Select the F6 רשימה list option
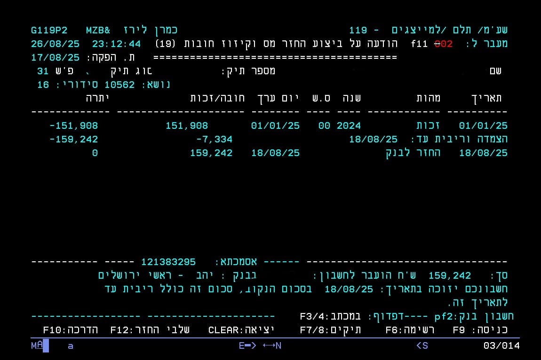The width and height of the screenshot is (541, 360). (410, 330)
